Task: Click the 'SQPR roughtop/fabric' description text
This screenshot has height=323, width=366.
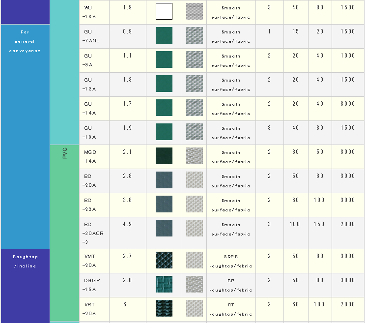Action: [x=230, y=261]
